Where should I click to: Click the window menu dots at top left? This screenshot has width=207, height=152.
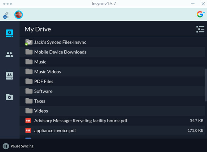[x=8, y=4]
